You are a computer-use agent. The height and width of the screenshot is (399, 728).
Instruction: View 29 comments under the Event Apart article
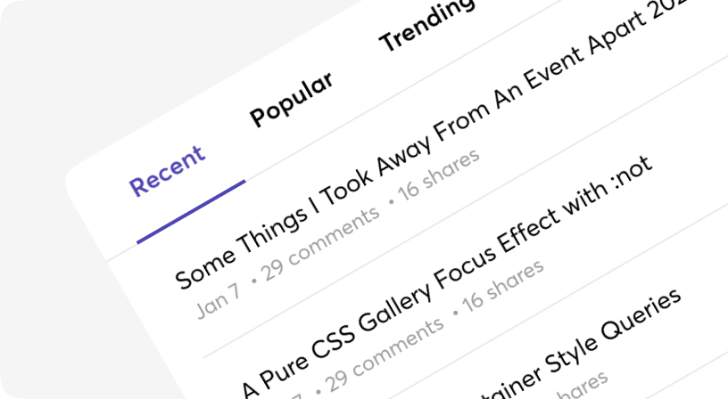320,244
